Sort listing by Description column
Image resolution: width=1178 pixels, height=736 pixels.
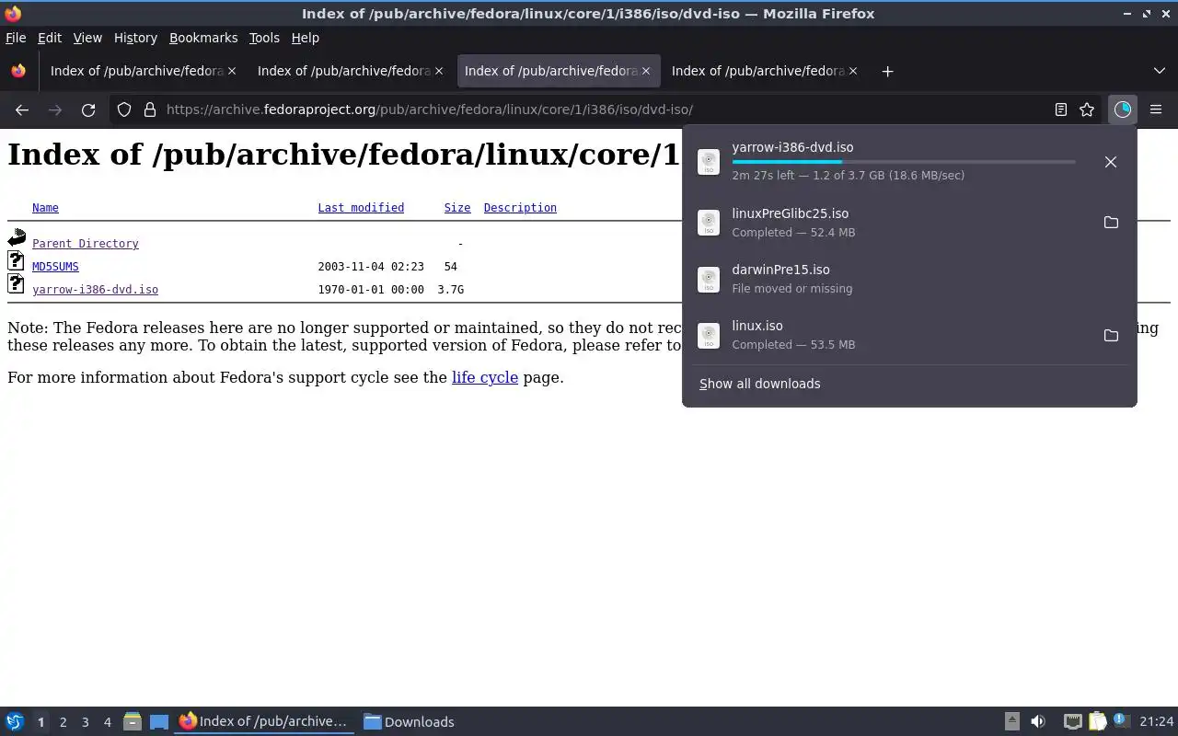[x=520, y=208]
